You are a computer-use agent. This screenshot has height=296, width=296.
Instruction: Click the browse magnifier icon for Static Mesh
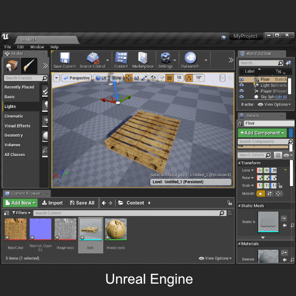pos(292,225)
